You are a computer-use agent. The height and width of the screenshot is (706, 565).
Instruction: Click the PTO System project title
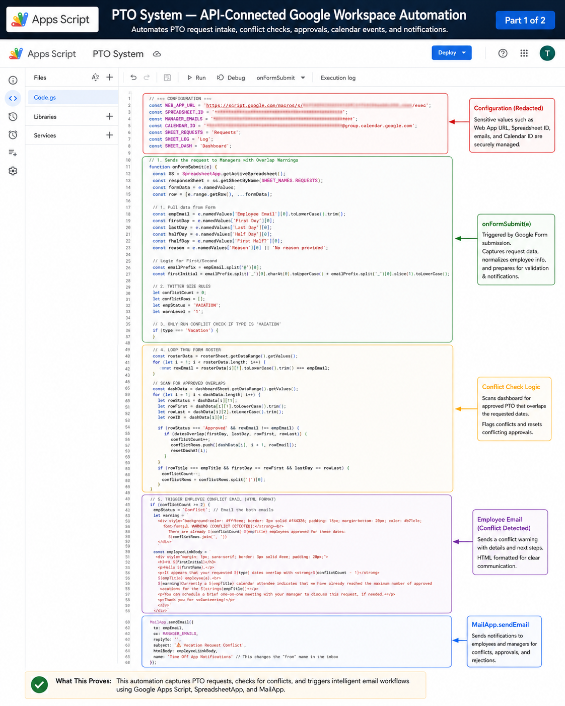118,54
